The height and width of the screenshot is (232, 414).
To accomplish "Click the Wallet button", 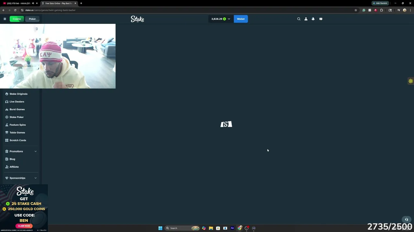I will 241,19.
